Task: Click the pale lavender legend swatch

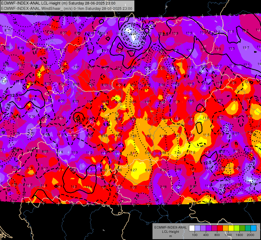Action: (x=198, y=228)
